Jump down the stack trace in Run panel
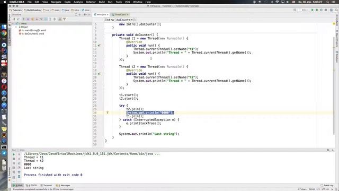Viewport: 339px width, 191px height. click(19, 159)
